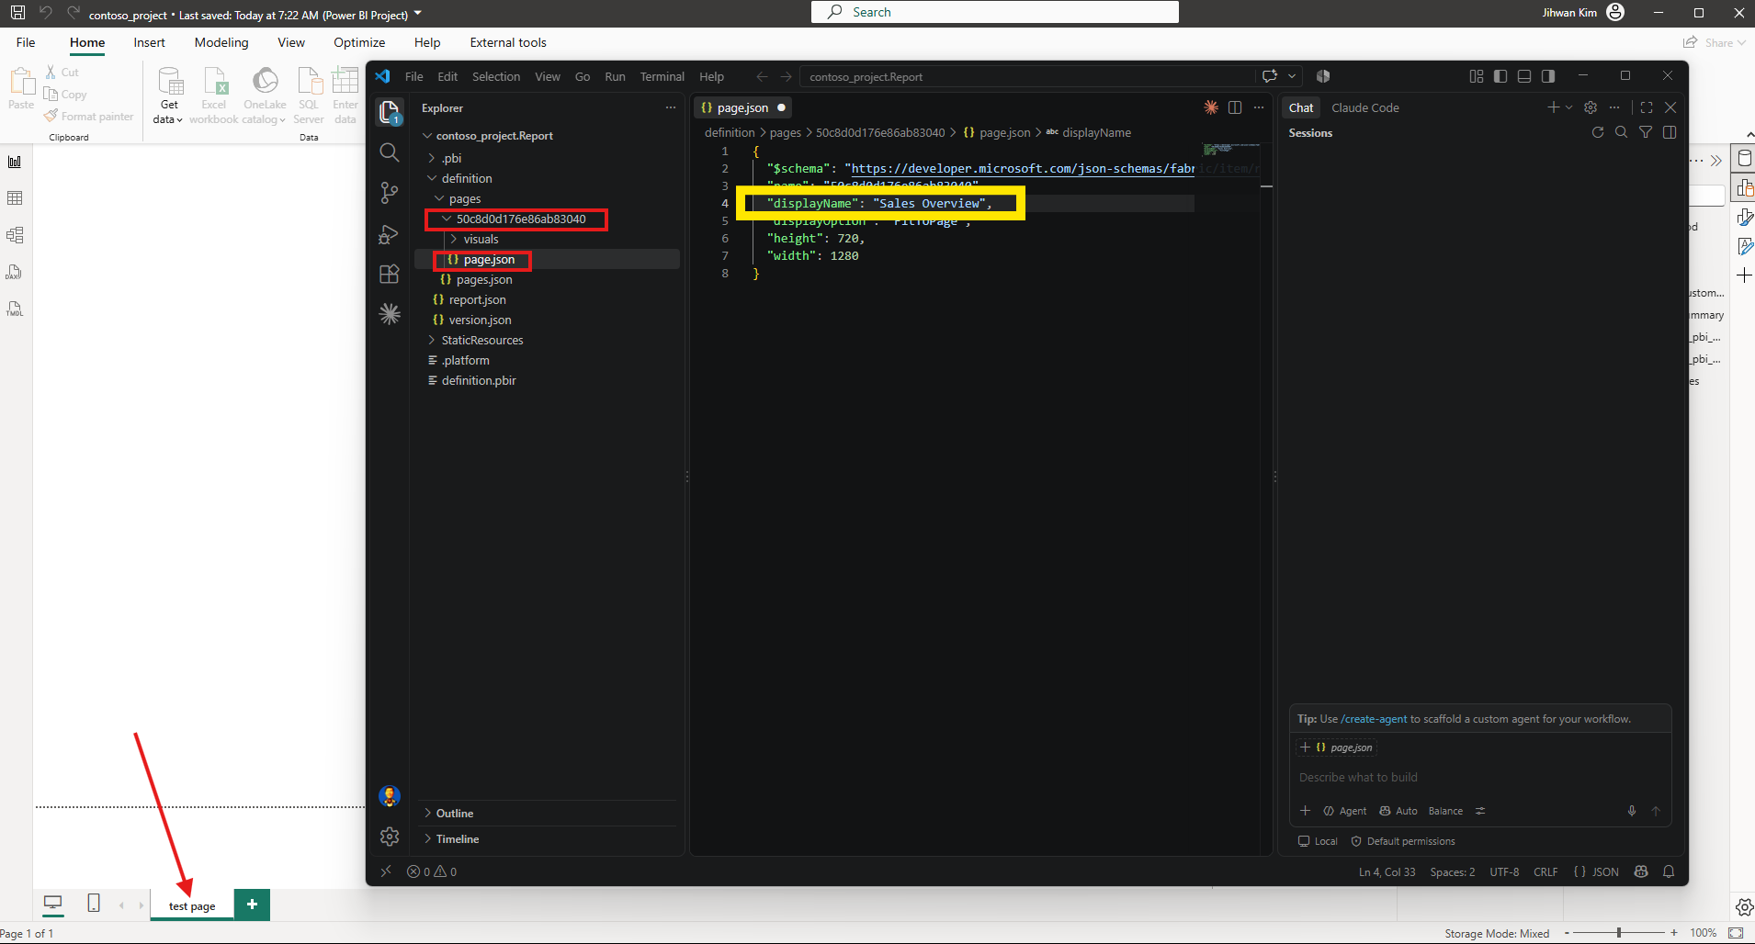1755x944 pixels.
Task: Maximize the chat panel
Action: click(1647, 107)
